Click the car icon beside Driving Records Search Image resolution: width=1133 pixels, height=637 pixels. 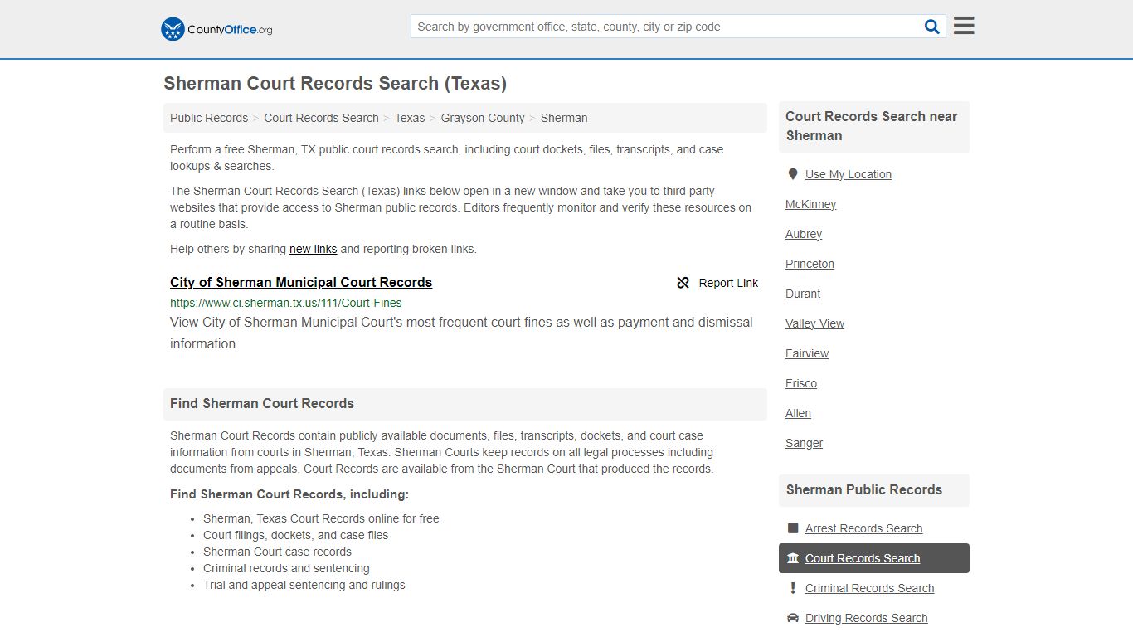[x=793, y=618]
